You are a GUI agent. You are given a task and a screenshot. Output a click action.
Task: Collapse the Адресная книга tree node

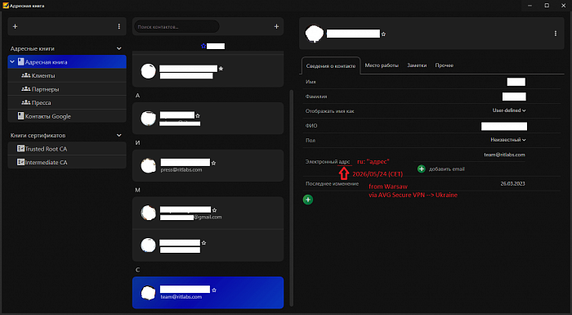pos(12,61)
